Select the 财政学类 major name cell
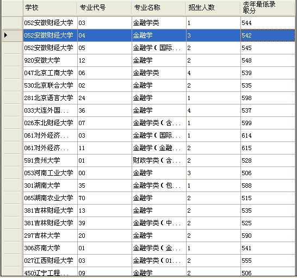 click(x=159, y=160)
